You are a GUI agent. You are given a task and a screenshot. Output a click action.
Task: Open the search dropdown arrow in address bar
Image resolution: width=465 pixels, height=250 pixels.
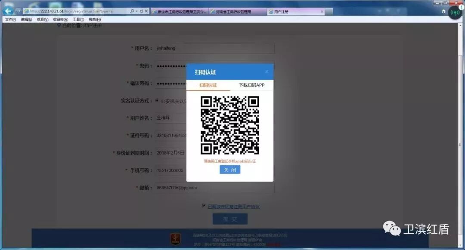coord(136,11)
